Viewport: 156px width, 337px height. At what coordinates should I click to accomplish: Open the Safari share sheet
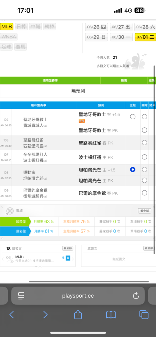click(x=78, y=314)
